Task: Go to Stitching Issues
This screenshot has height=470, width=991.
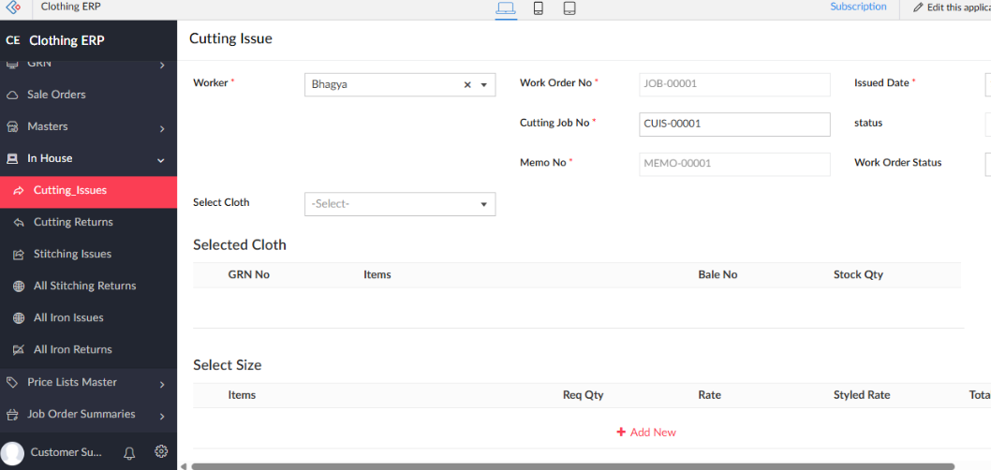Action: [72, 255]
